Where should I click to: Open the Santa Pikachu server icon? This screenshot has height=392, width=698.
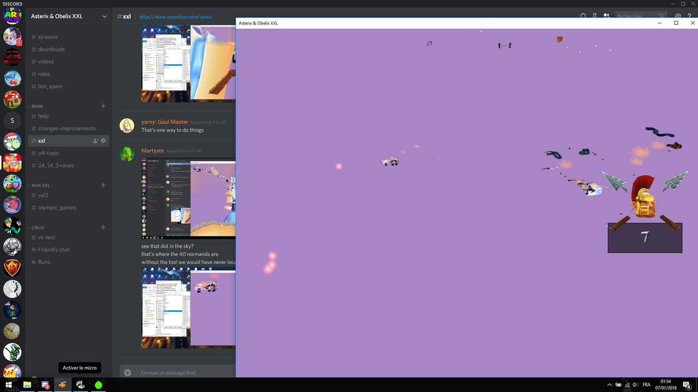coord(12,371)
